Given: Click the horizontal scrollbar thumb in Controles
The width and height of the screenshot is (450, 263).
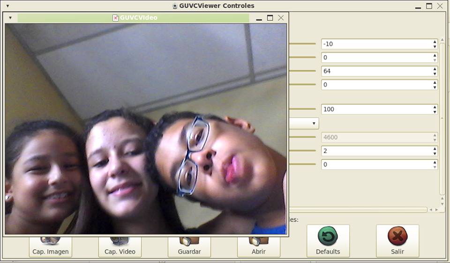Looking at the screenshot, I should (x=358, y=210).
